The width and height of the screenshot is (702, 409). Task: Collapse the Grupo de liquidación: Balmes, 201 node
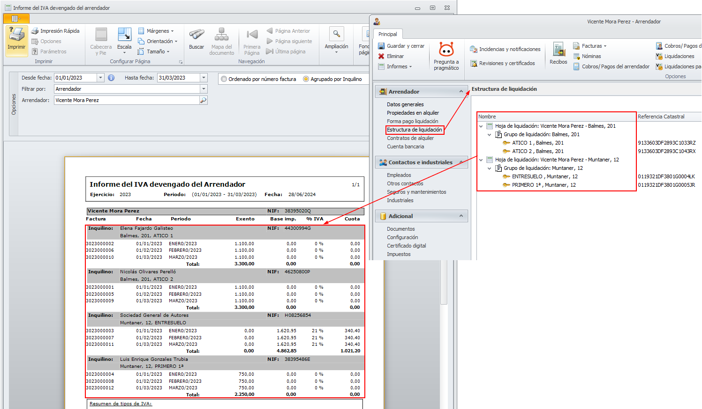click(x=489, y=135)
